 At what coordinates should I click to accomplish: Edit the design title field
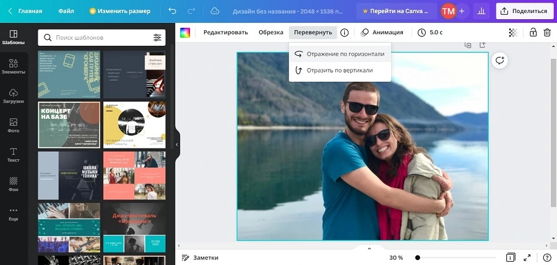click(288, 11)
